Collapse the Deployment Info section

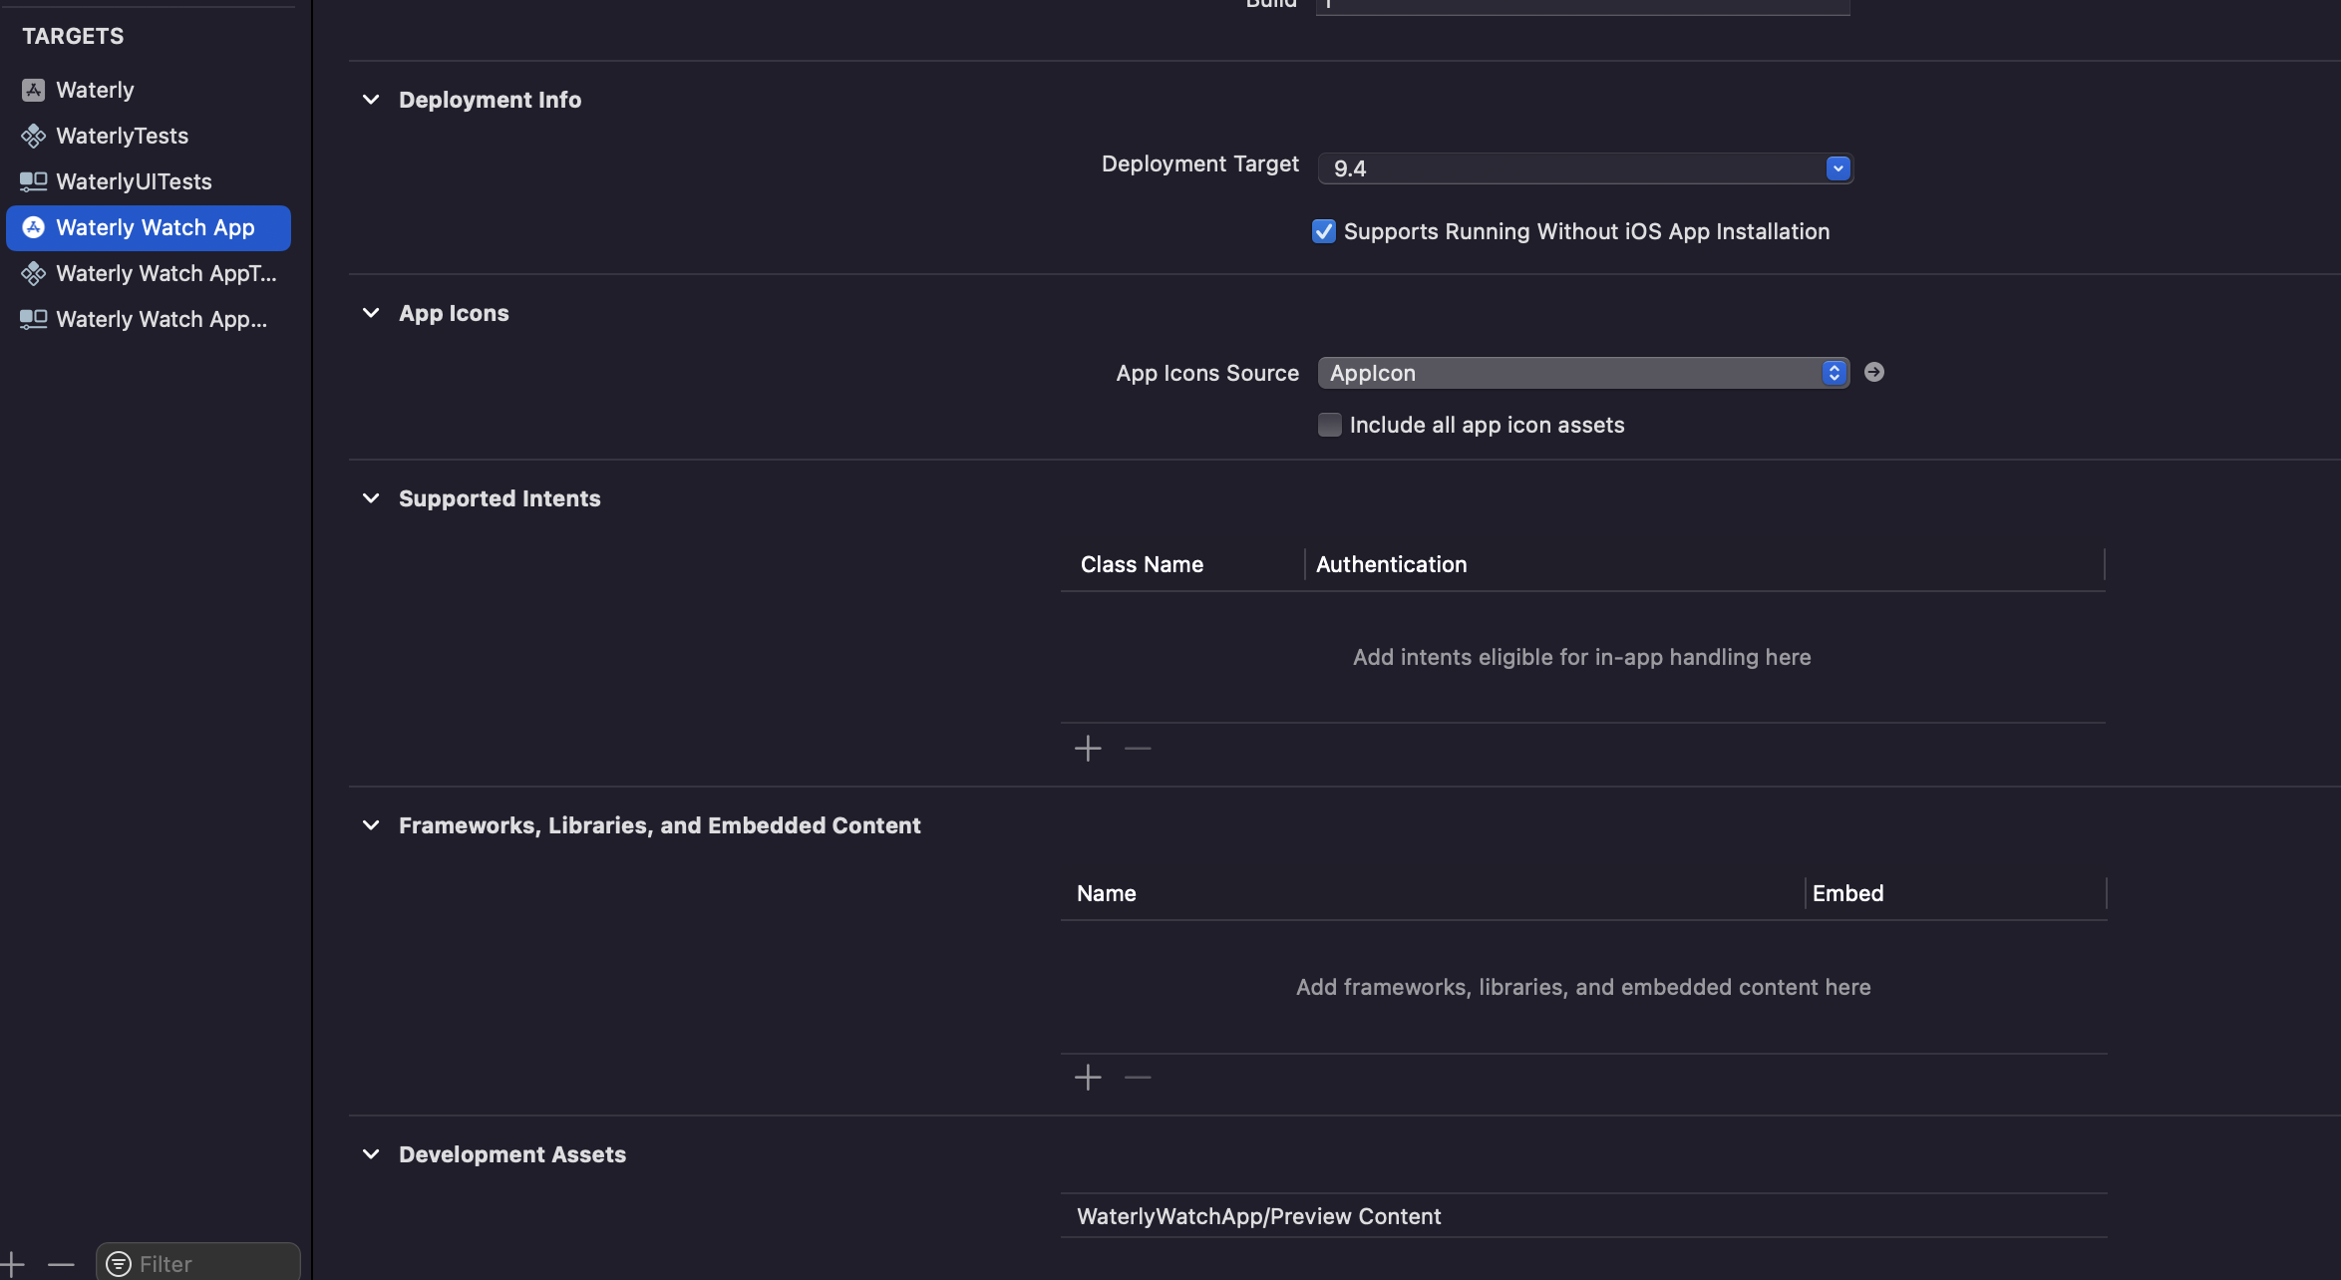371,100
